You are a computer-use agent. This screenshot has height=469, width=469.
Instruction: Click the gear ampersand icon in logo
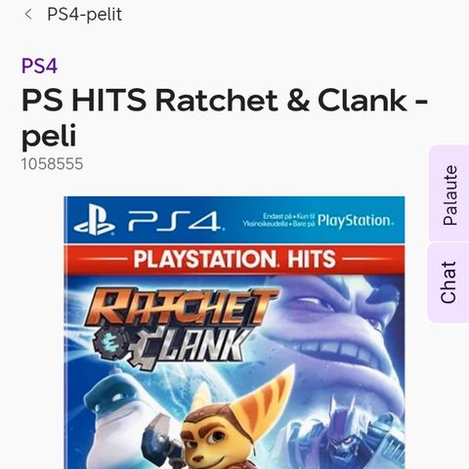108,344
